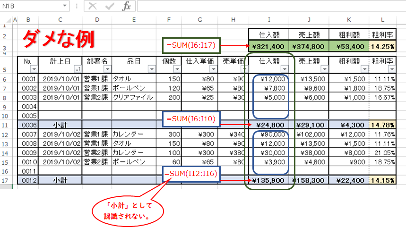
Task: Expand the 粗利額 filter dropdown in table header
Action: [363, 69]
